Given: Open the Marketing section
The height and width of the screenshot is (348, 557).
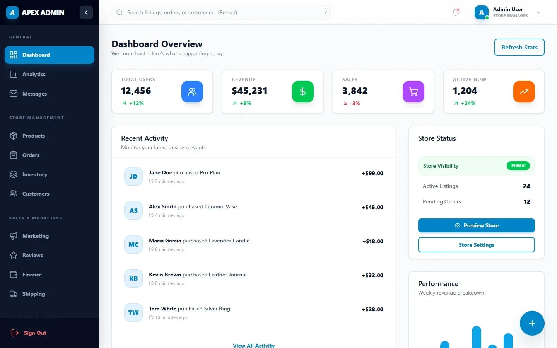Looking at the screenshot, I should pyautogui.click(x=50, y=236).
